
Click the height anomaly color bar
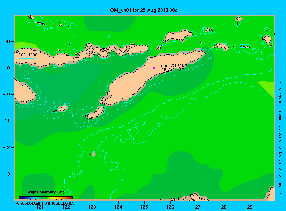pos(46,198)
